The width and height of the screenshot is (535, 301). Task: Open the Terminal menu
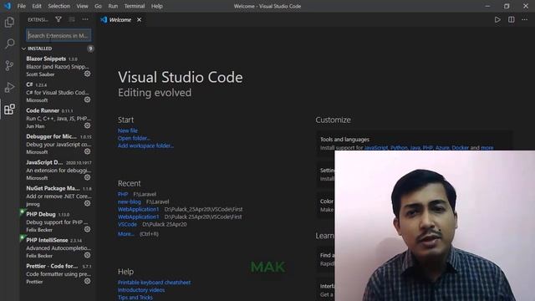click(135, 6)
